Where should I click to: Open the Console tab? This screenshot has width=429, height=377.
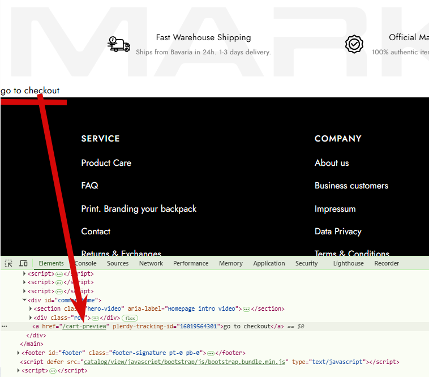(85, 263)
